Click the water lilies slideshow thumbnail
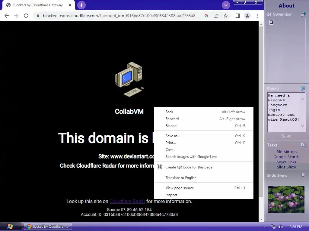Screen dimensions: 309x231 [x=286, y=200]
